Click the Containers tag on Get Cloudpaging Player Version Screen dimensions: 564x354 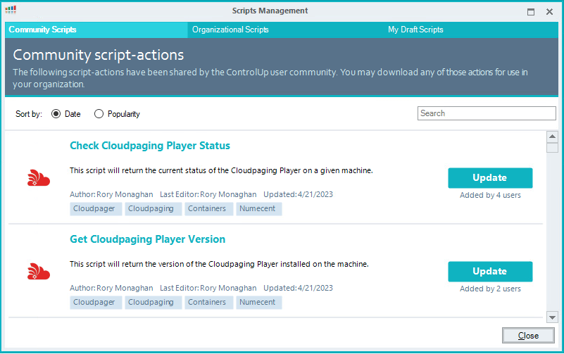[x=209, y=302]
